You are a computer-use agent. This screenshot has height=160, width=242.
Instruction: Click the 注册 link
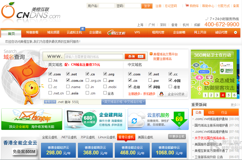[158, 6]
